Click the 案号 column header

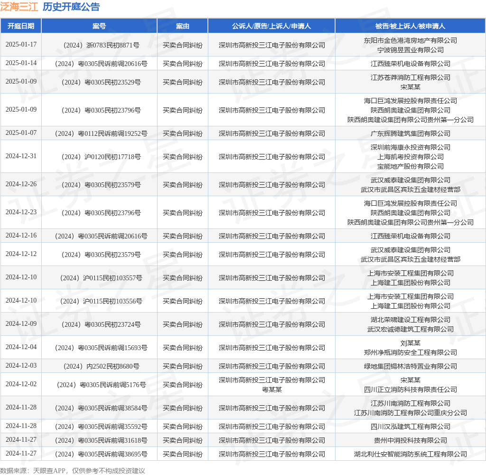click(x=99, y=26)
